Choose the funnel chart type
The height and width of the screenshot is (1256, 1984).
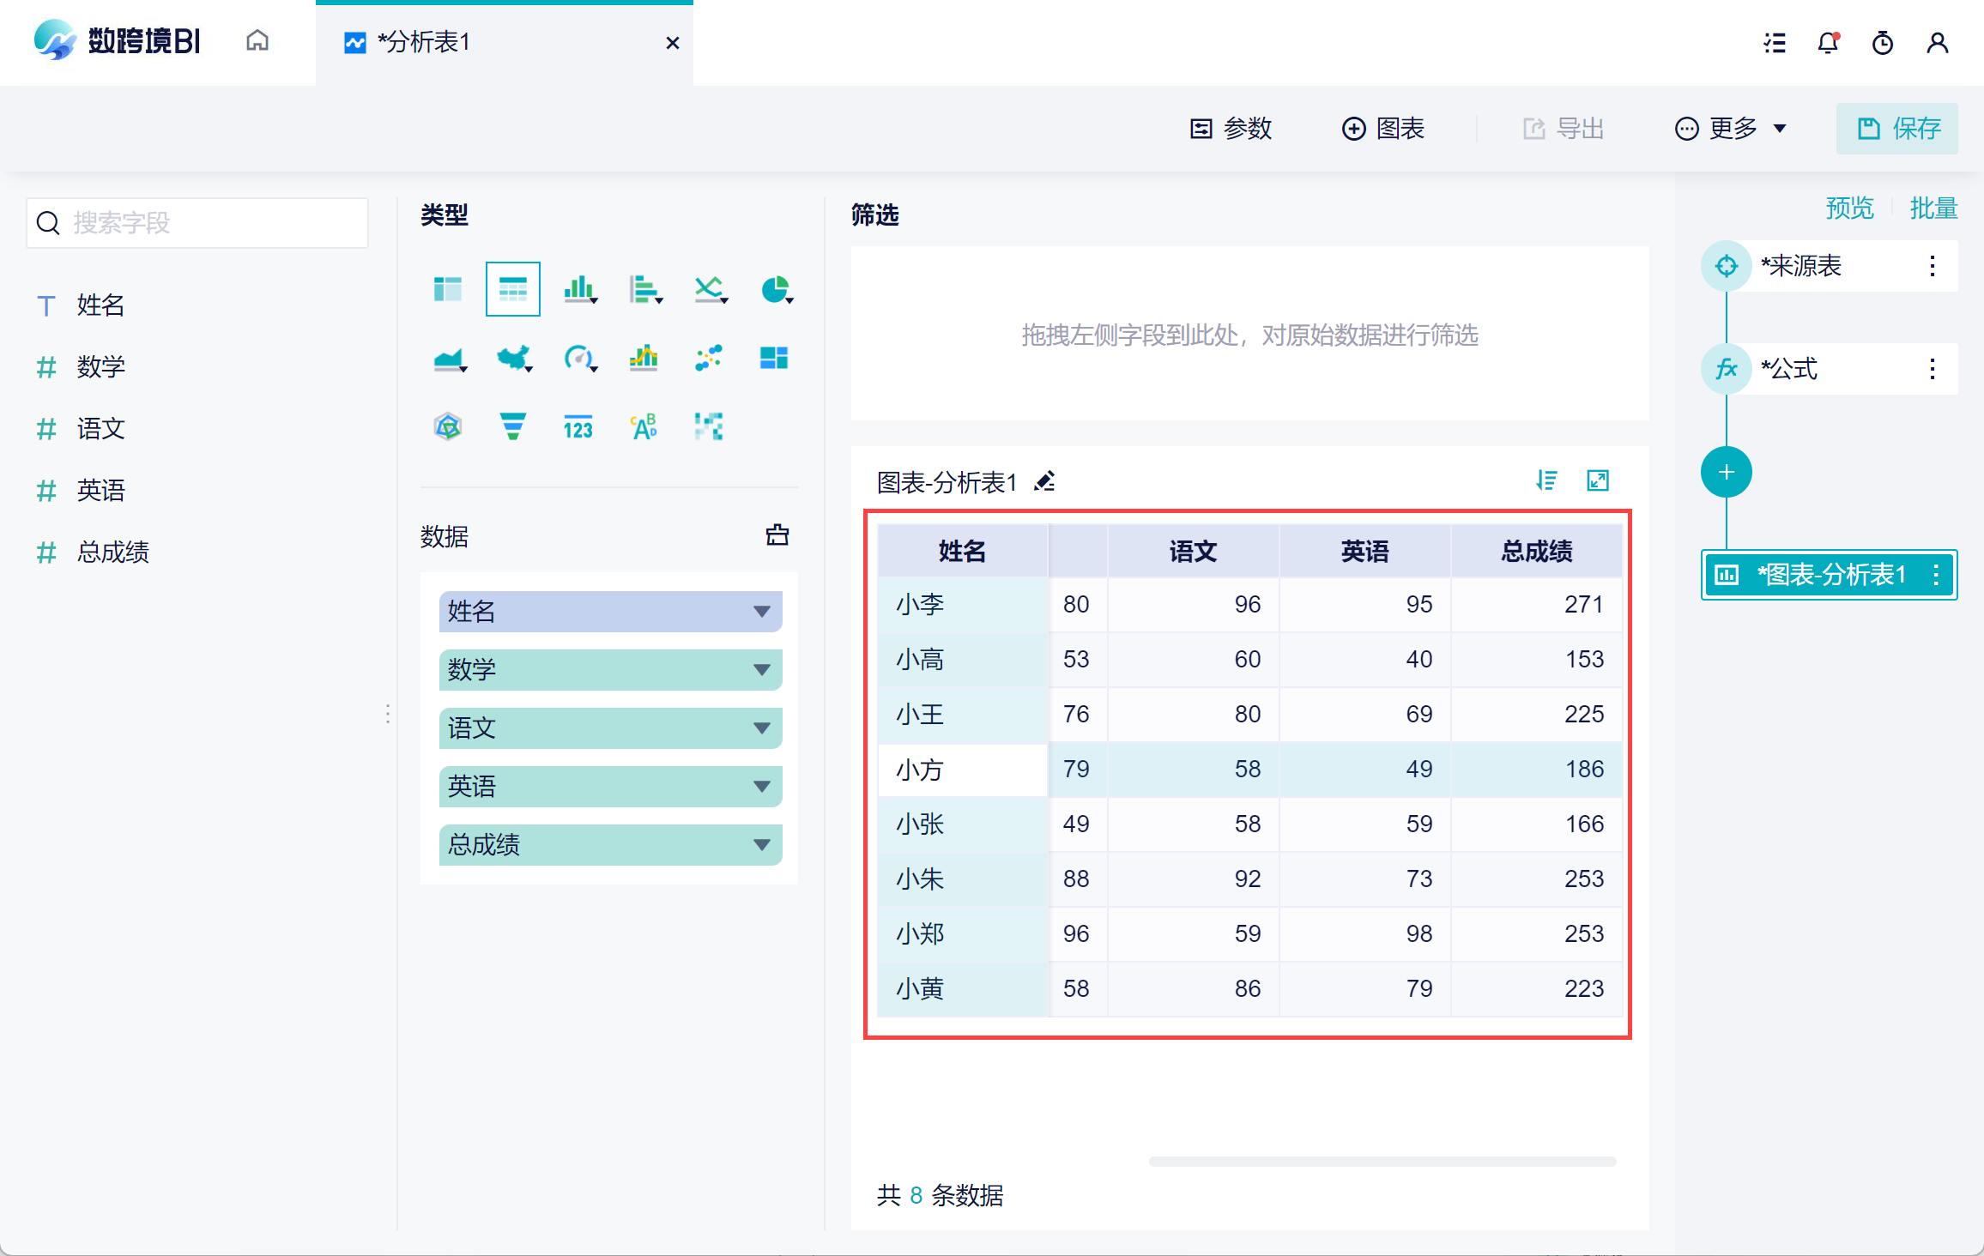coord(512,426)
